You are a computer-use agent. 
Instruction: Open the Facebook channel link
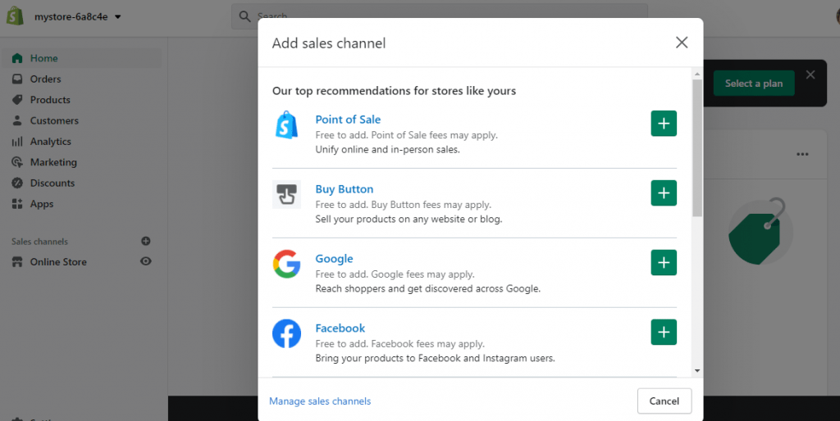(340, 328)
